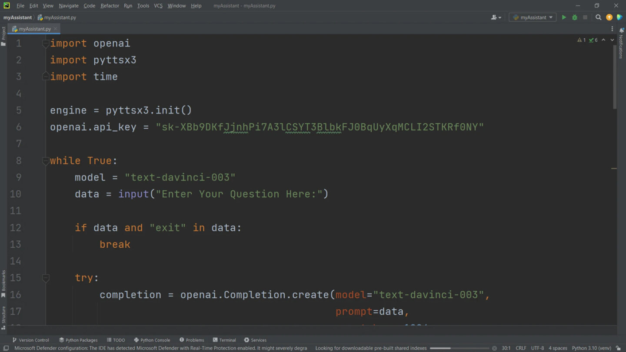Open the Navigate menu
Viewport: 626px width, 352px height.
click(69, 6)
